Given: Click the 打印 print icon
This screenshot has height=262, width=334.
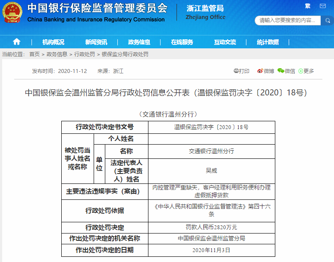Looking at the screenshot, I should 241,71.
